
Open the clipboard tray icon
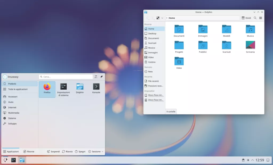click(x=243, y=160)
